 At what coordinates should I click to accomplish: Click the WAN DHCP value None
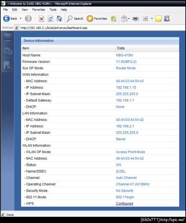tap(120, 107)
